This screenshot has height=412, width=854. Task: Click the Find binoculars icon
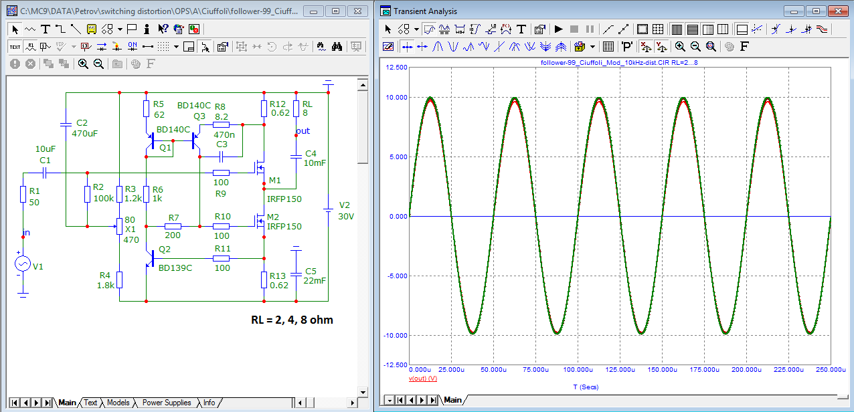point(337,47)
